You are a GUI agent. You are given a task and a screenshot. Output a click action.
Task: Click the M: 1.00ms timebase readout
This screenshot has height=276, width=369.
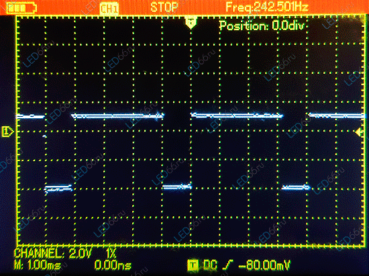click(38, 265)
